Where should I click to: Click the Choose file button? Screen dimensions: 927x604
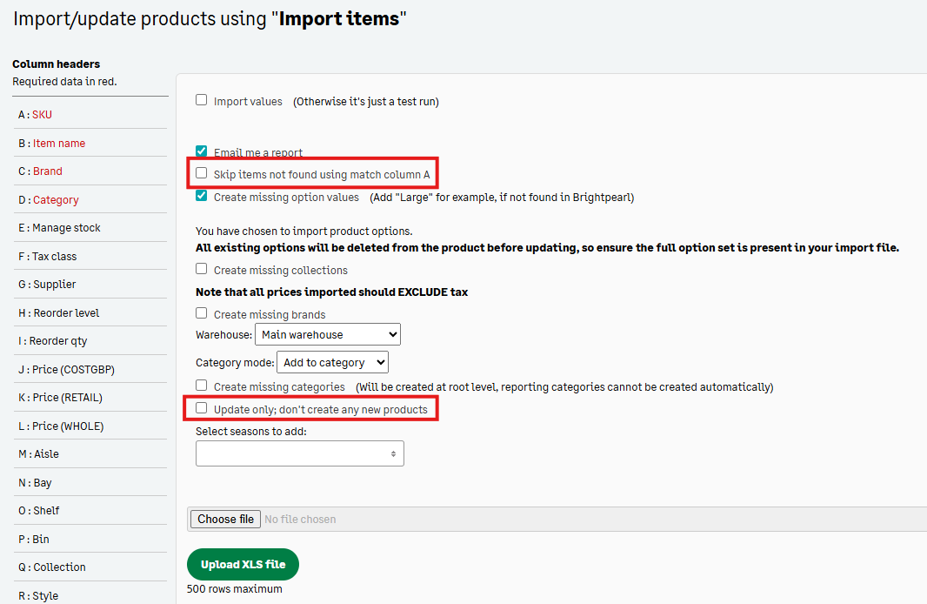tap(225, 519)
